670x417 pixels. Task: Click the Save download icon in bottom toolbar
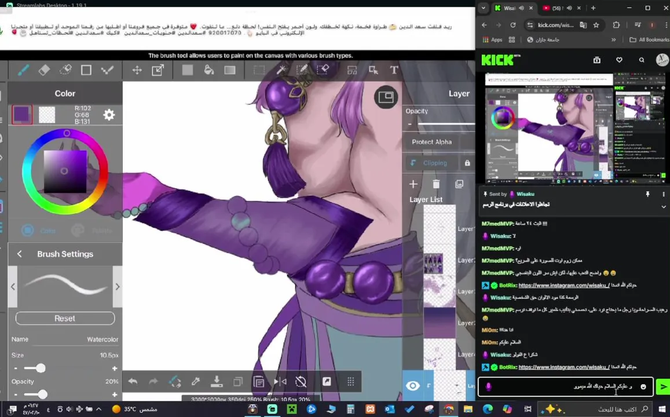click(x=217, y=382)
